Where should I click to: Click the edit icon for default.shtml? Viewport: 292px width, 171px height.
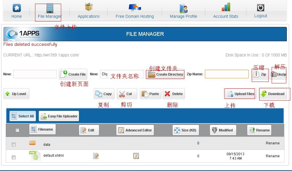(x=96, y=156)
